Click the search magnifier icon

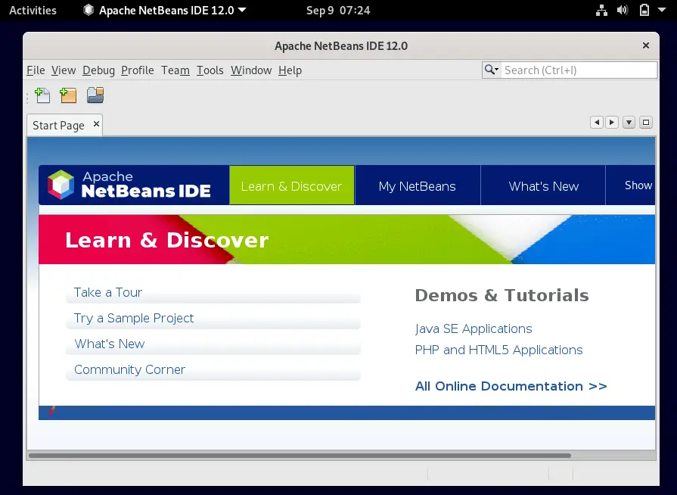(492, 70)
